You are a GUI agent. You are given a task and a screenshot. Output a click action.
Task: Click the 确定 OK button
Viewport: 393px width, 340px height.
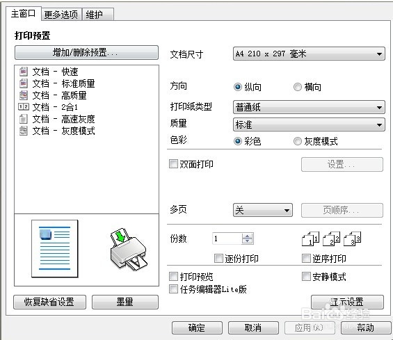tap(197, 327)
